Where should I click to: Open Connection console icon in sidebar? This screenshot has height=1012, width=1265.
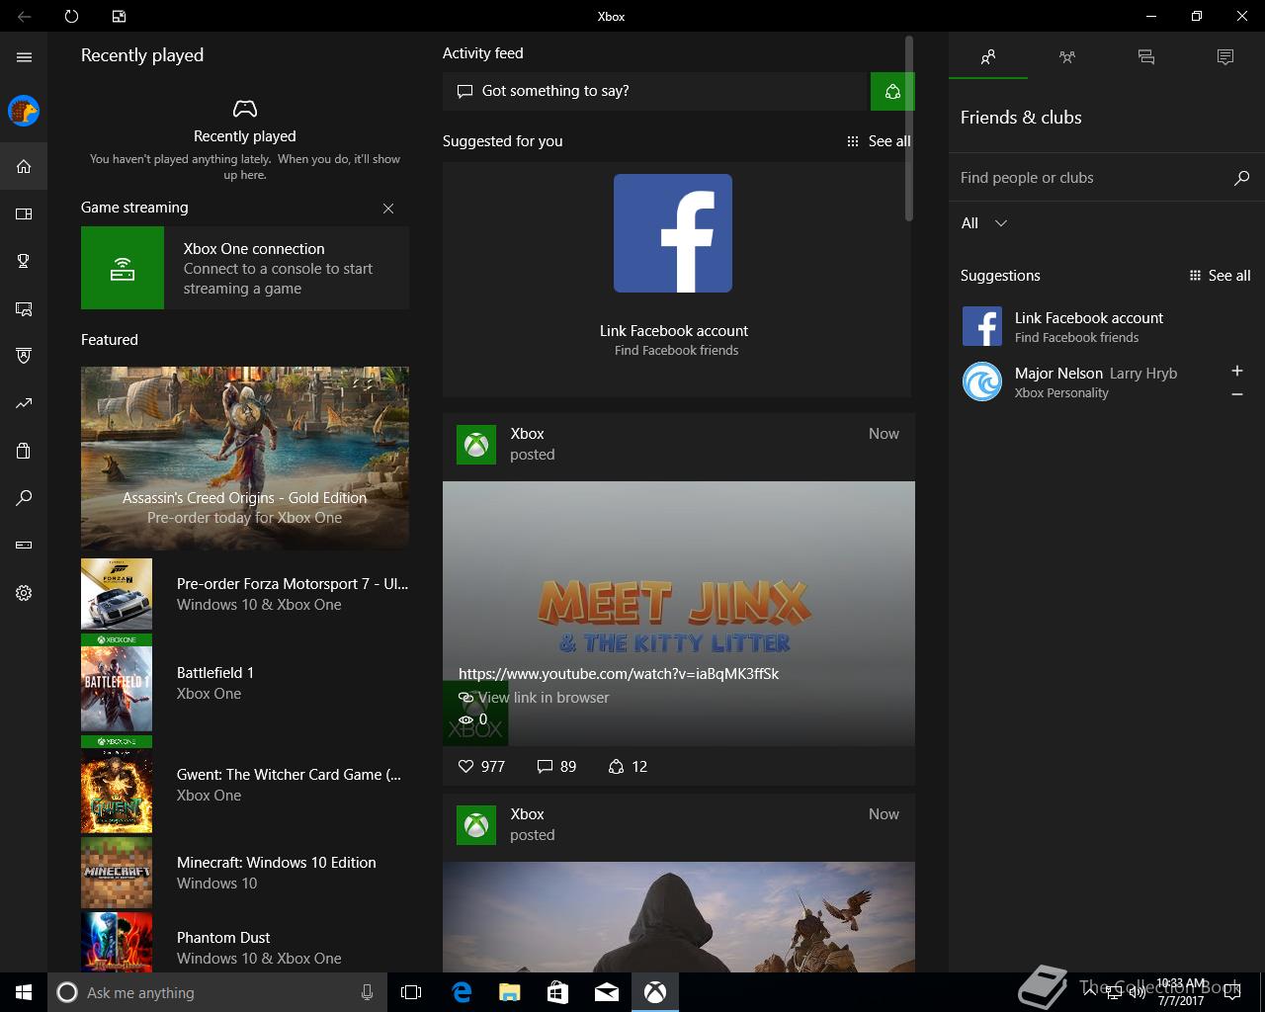tap(24, 546)
